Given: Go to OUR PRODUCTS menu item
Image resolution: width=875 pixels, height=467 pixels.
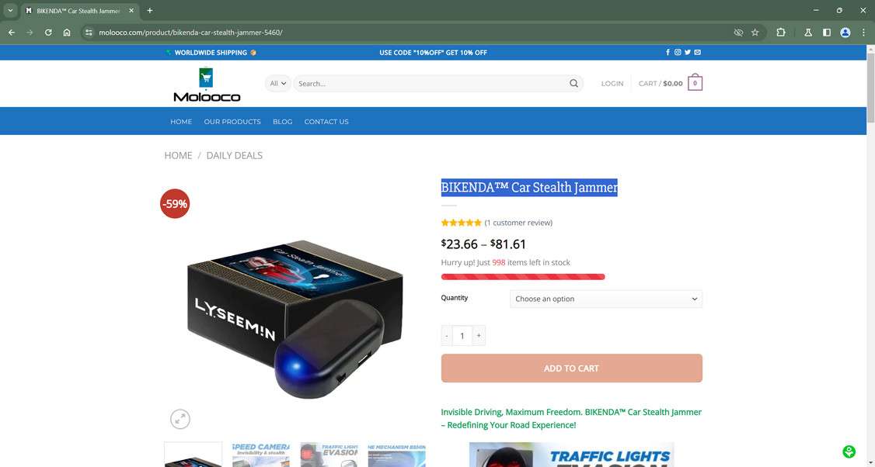Looking at the screenshot, I should (x=232, y=122).
